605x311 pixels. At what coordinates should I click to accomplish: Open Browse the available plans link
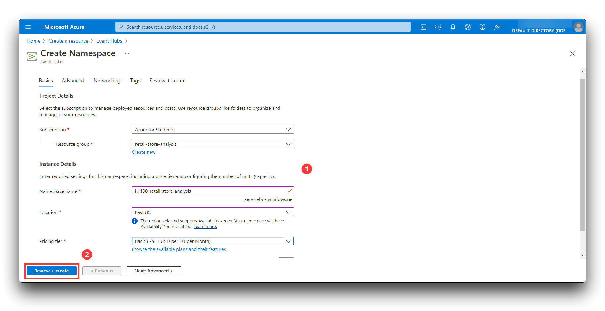pyautogui.click(x=179, y=249)
